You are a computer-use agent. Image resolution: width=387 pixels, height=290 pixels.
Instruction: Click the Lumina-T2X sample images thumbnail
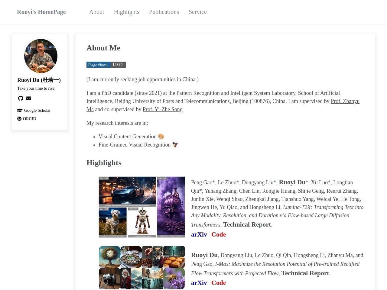coord(141,207)
